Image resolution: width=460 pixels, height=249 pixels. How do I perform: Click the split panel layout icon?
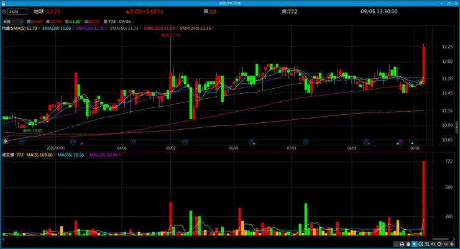click(x=421, y=244)
